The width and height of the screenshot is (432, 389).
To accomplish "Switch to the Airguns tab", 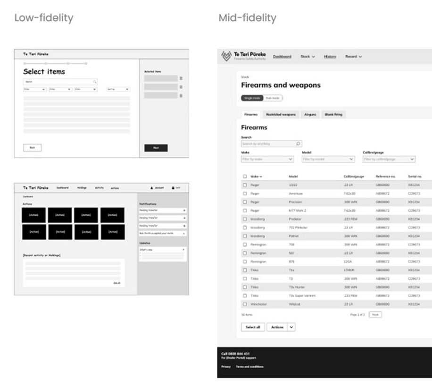I will 310,114.
